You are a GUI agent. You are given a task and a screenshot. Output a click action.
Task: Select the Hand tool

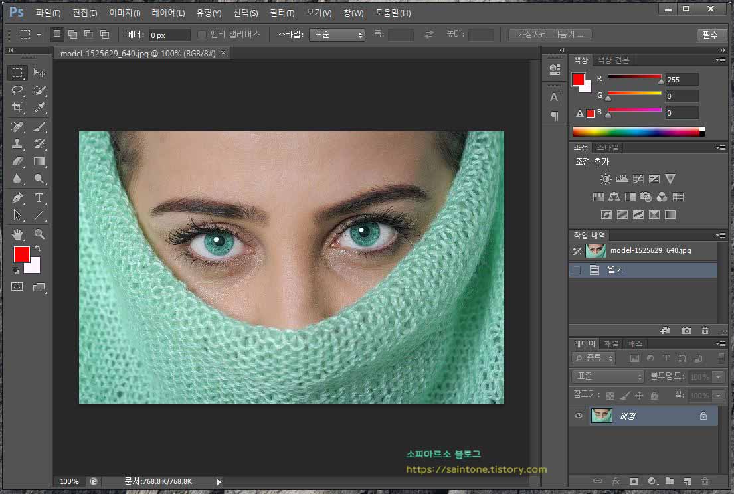pos(17,234)
